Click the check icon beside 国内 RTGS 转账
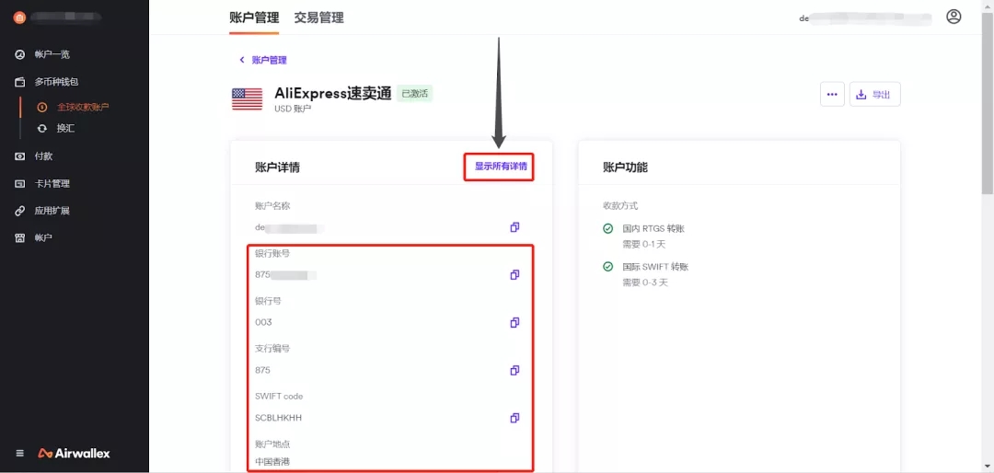This screenshot has height=473, width=994. [608, 228]
